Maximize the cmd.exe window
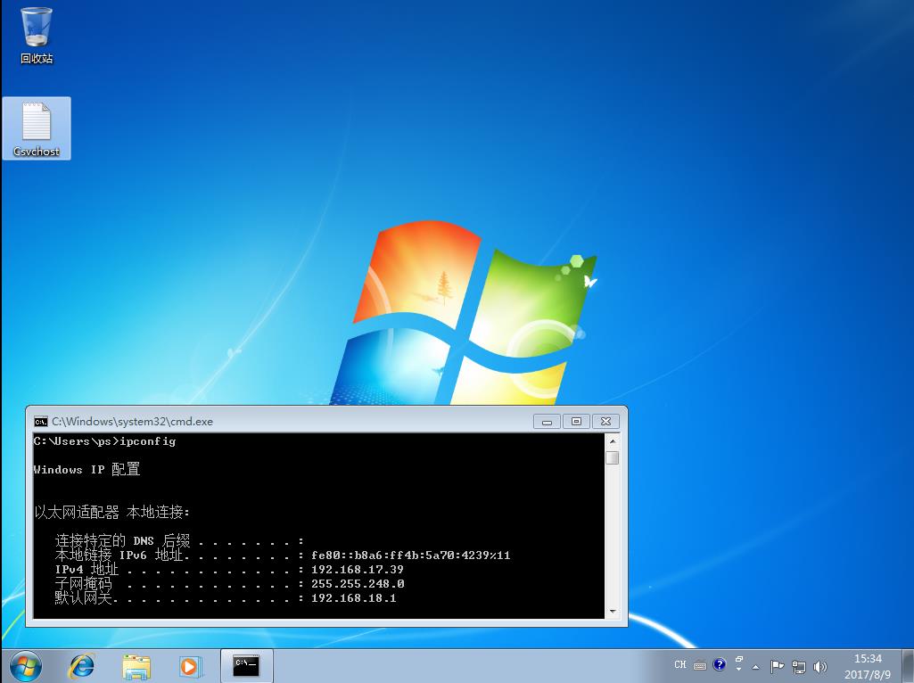914x683 pixels. 577,422
